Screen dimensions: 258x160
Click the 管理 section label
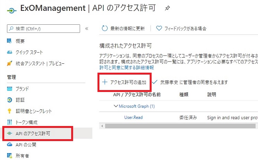coord(12,77)
